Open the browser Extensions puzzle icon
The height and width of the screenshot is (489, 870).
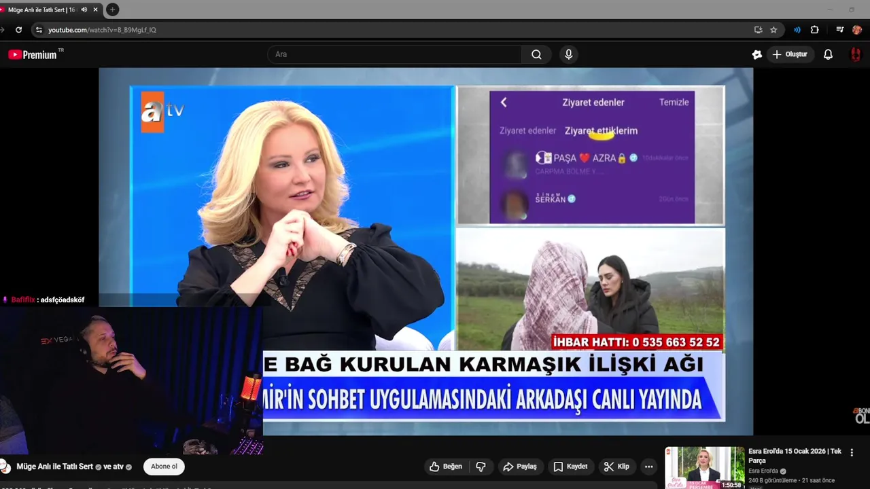click(814, 30)
